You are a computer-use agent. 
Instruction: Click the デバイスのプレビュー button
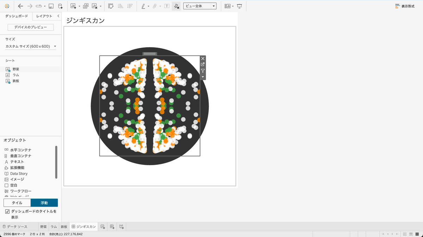31,27
